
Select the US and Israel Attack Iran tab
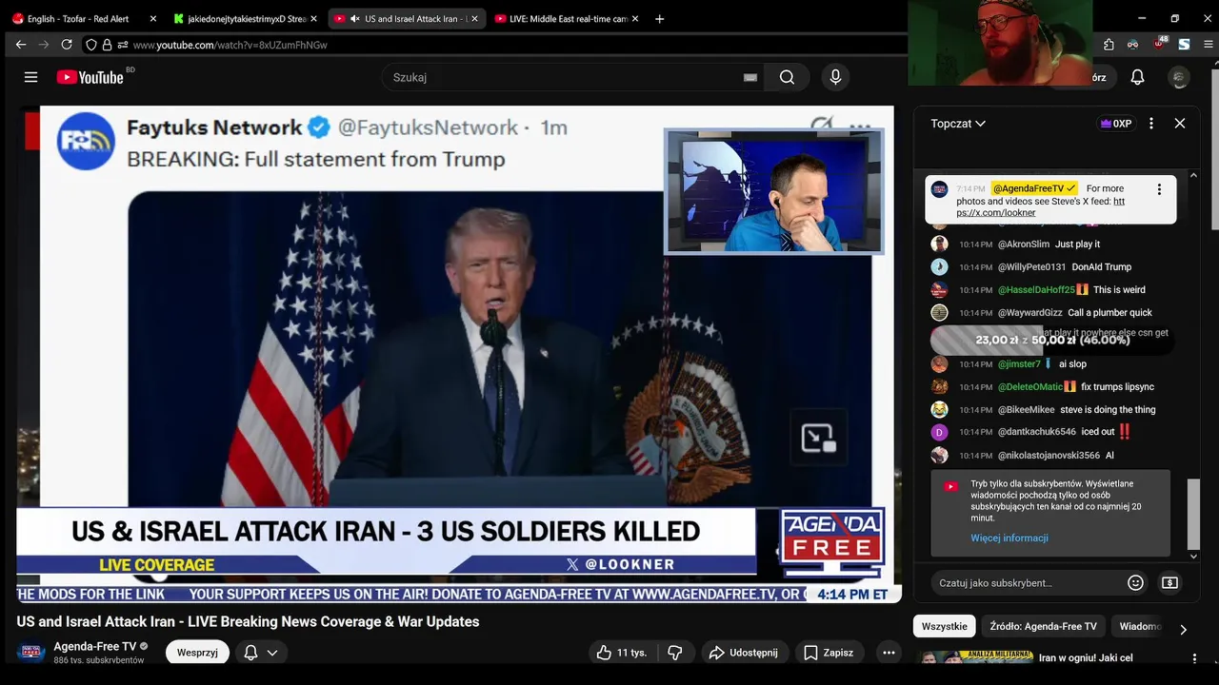click(407, 18)
